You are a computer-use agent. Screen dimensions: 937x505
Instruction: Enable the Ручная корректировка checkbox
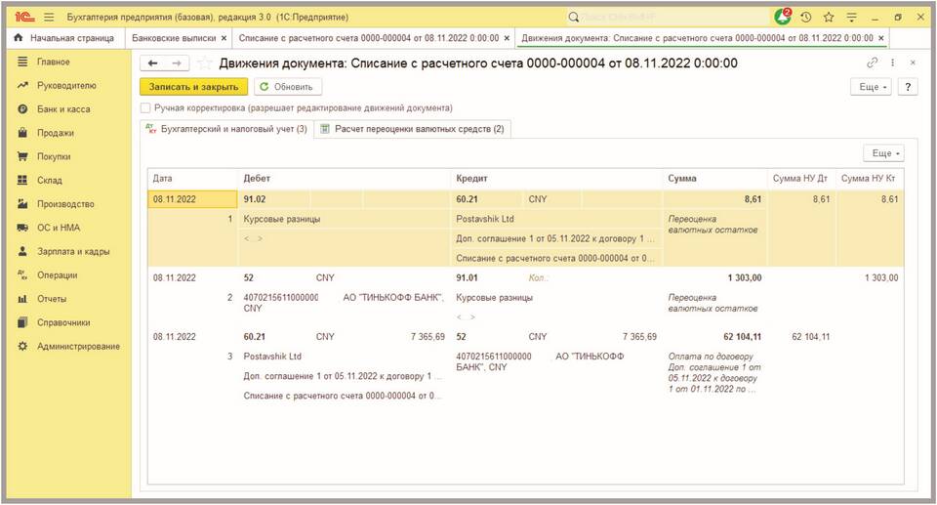tap(145, 108)
